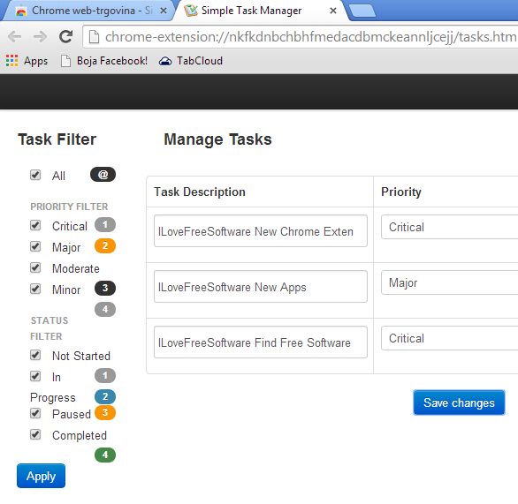Click the PRIORITY FILTER section label
The image size is (518, 504).
click(69, 207)
